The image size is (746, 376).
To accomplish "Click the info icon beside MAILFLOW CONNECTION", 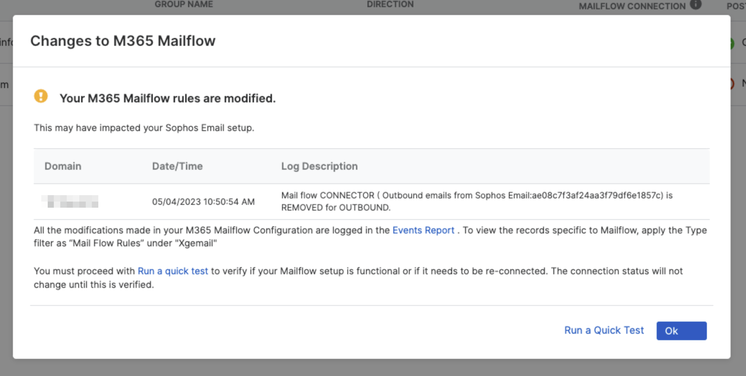I will tap(696, 5).
